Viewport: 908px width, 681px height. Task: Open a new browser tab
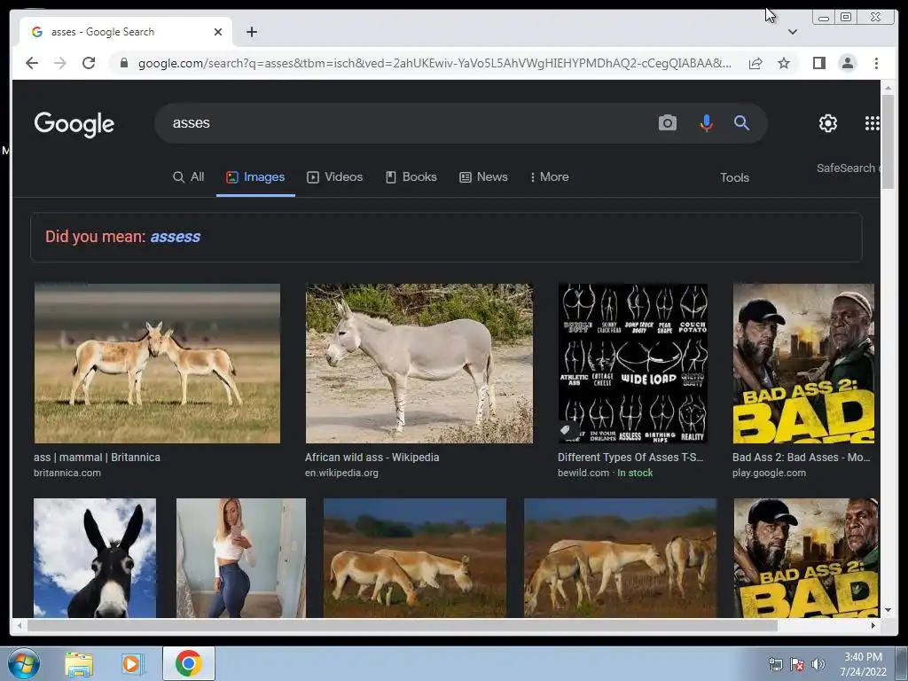(x=251, y=32)
